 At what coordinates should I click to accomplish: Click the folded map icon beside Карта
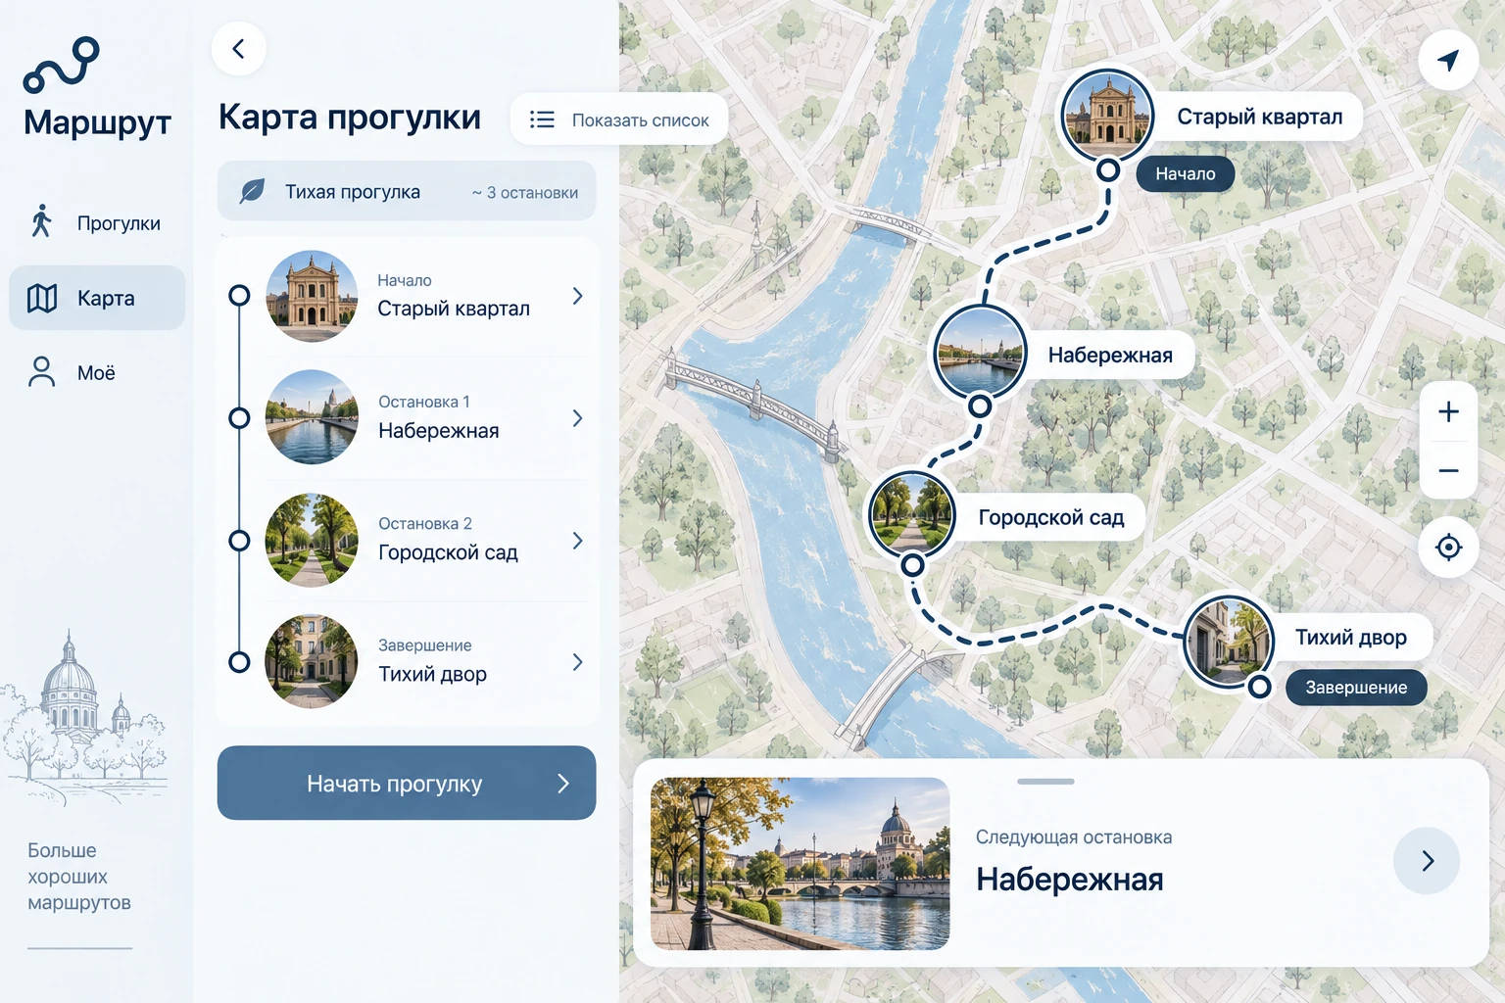(42, 298)
